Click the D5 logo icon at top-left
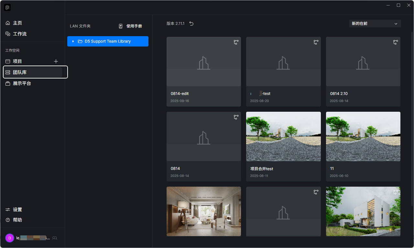This screenshot has height=248, width=414. pos(7,7)
